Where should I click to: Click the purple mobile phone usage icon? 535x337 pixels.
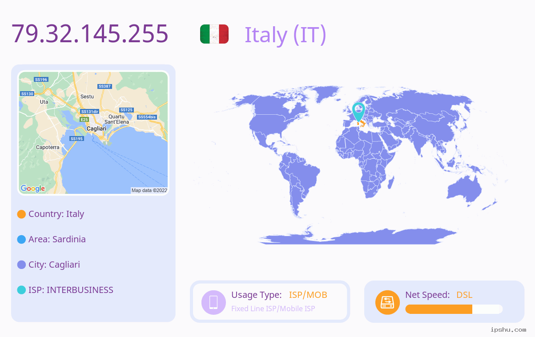(x=213, y=302)
